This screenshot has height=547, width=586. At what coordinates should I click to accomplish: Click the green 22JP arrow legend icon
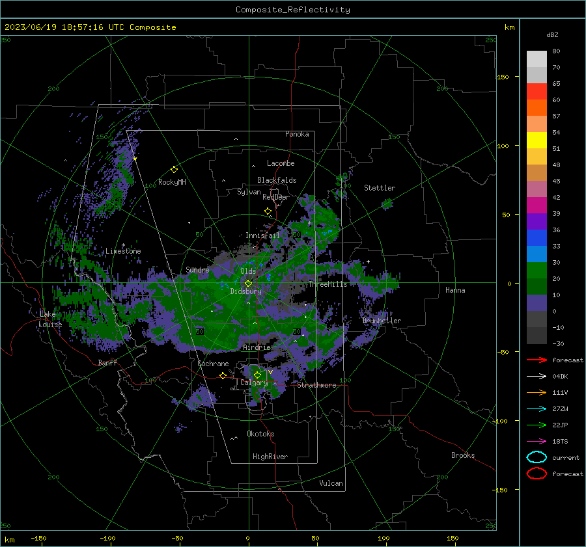coord(537,425)
